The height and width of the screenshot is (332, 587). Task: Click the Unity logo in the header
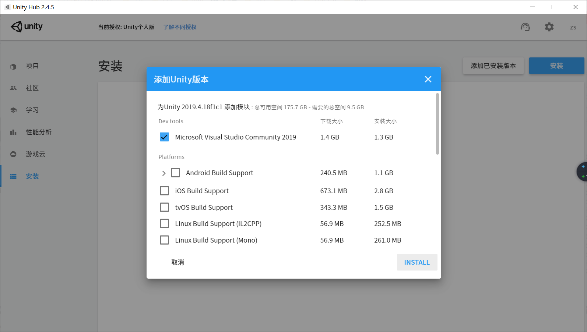pyautogui.click(x=27, y=27)
